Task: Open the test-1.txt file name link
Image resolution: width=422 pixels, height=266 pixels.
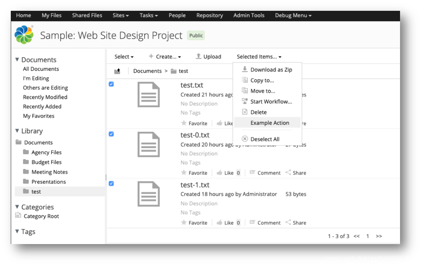Action: click(195, 185)
